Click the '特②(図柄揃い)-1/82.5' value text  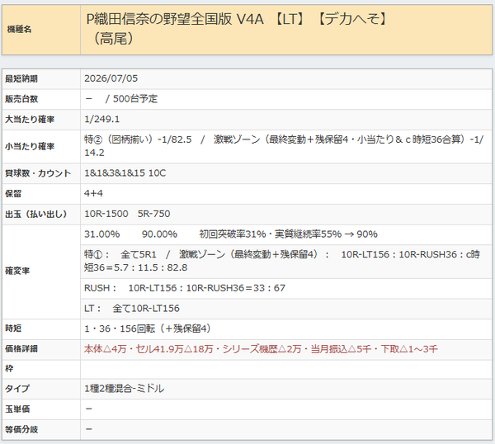(138, 139)
